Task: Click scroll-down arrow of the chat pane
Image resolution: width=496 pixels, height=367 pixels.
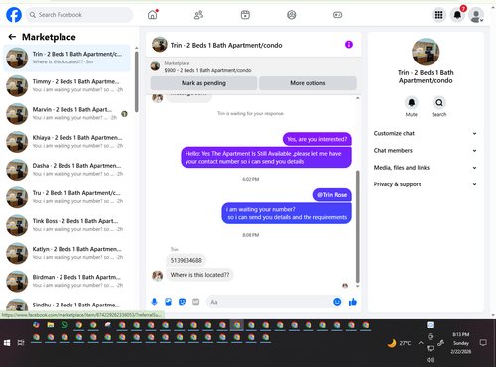Action: [357, 286]
